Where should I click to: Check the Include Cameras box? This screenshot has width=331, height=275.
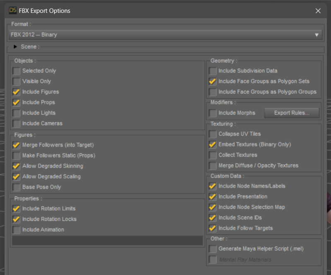point(17,123)
